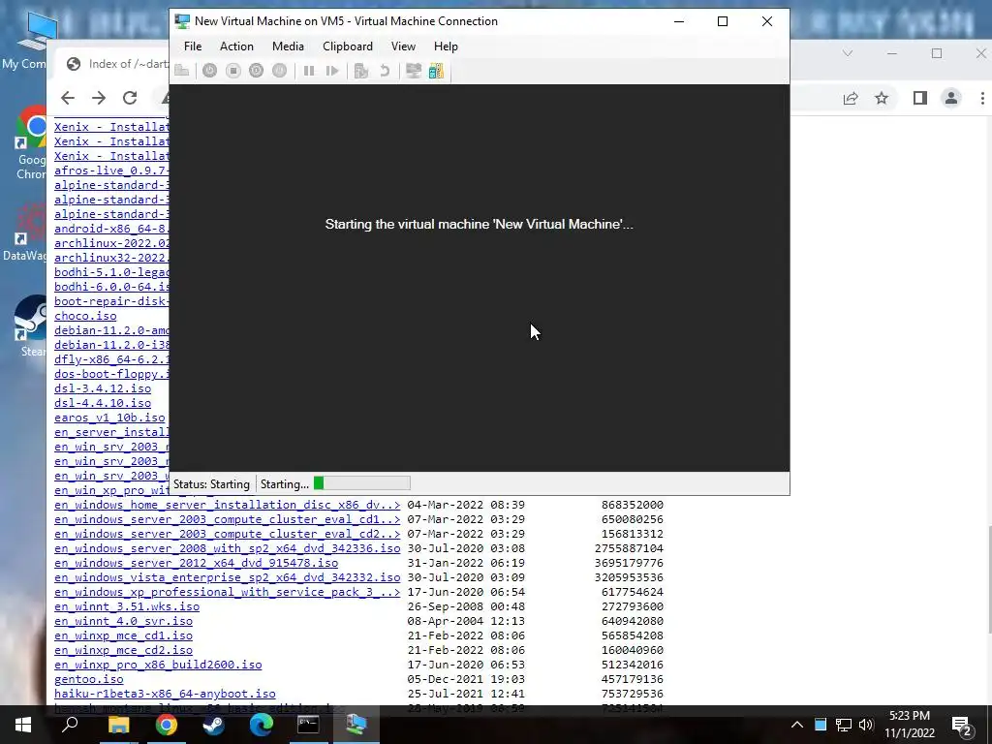Screen dimensions: 992x744
Task: Open en_windows_vista_enterprise_sp2_x64 link
Action: click(x=227, y=577)
